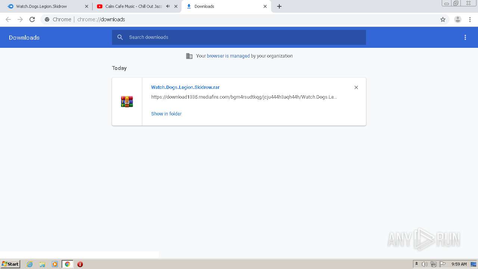This screenshot has height=269, width=478.
Task: Remove the download entry from list
Action: 356,87
